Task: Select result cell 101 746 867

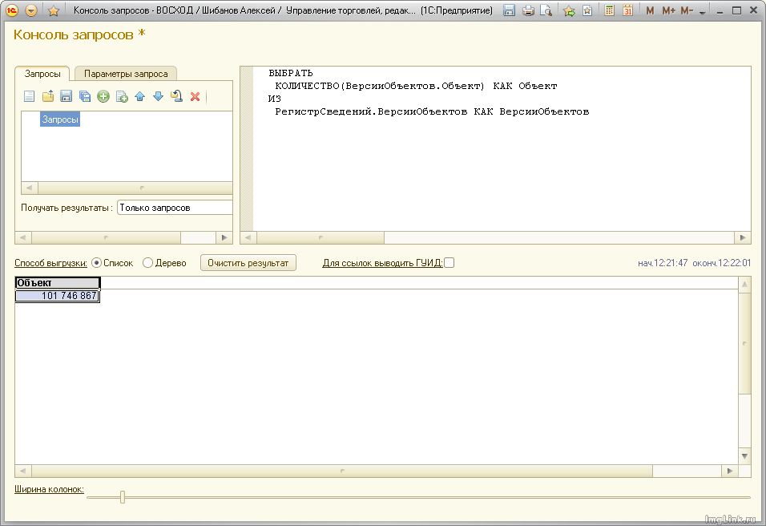Action: point(58,296)
